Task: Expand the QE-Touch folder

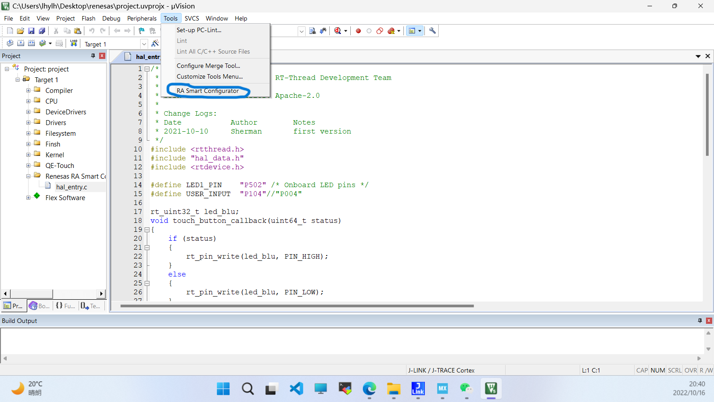Action: click(x=28, y=165)
